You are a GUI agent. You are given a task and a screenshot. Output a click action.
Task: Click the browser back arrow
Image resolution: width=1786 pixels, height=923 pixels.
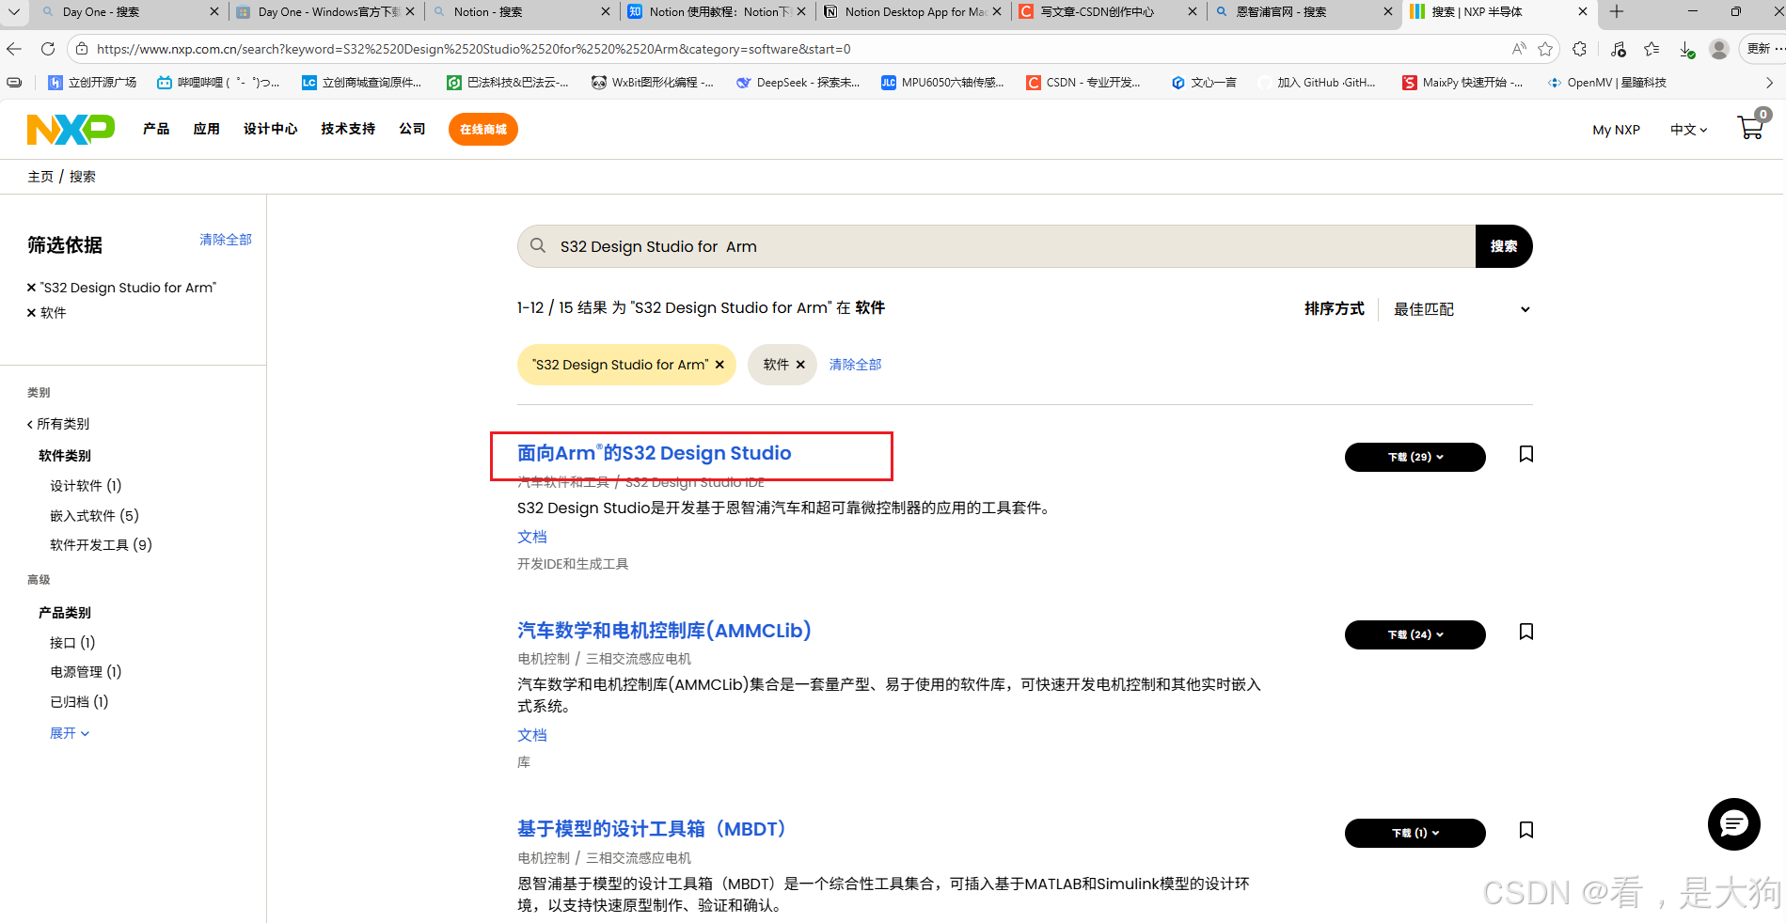point(14,49)
